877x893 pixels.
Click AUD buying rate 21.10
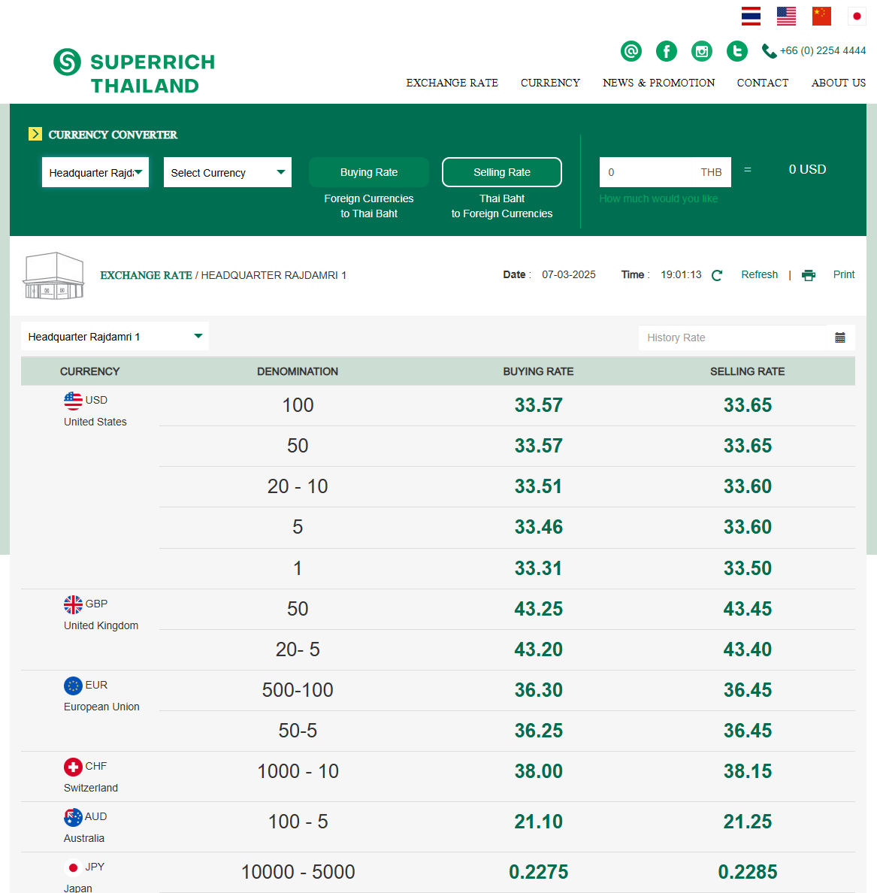point(538,822)
